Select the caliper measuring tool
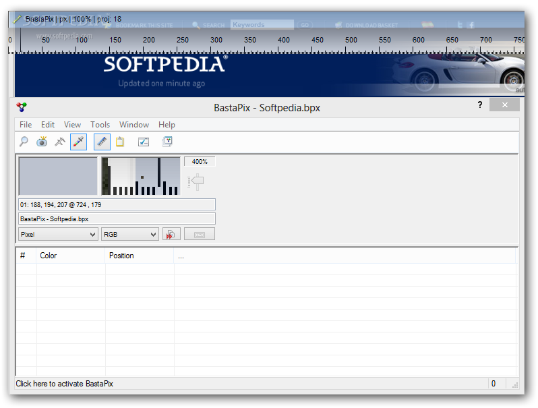538x408 pixels. tap(60, 142)
